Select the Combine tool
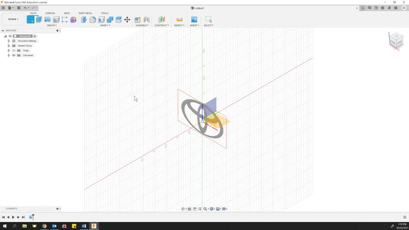Viewport: 409px width, 230px height. tap(110, 19)
